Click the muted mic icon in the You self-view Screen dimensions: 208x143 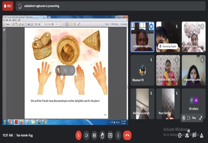[184, 118]
